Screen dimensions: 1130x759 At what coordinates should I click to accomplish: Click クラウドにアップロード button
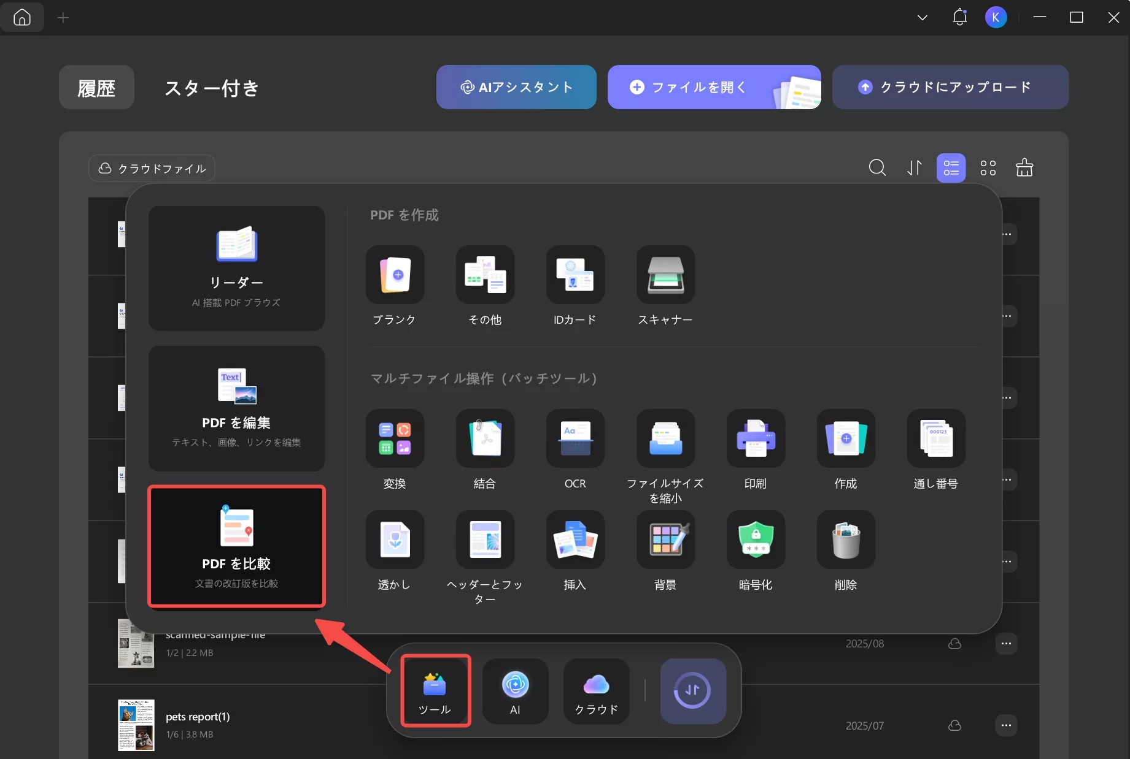tap(950, 87)
